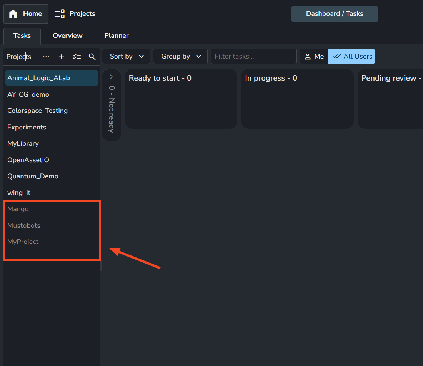Click the search magnifier icon in Projects panel
Viewport: 423px width, 366px height.
pyautogui.click(x=92, y=57)
